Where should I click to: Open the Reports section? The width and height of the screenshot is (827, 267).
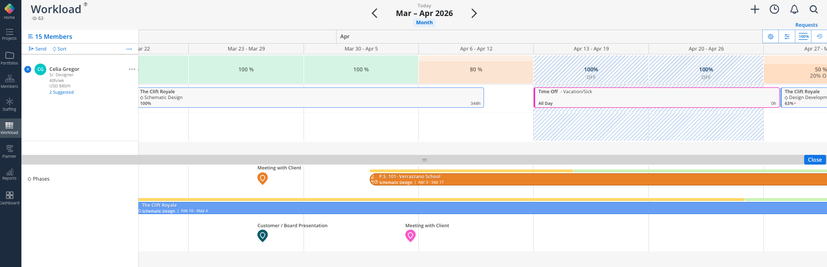[x=9, y=174]
